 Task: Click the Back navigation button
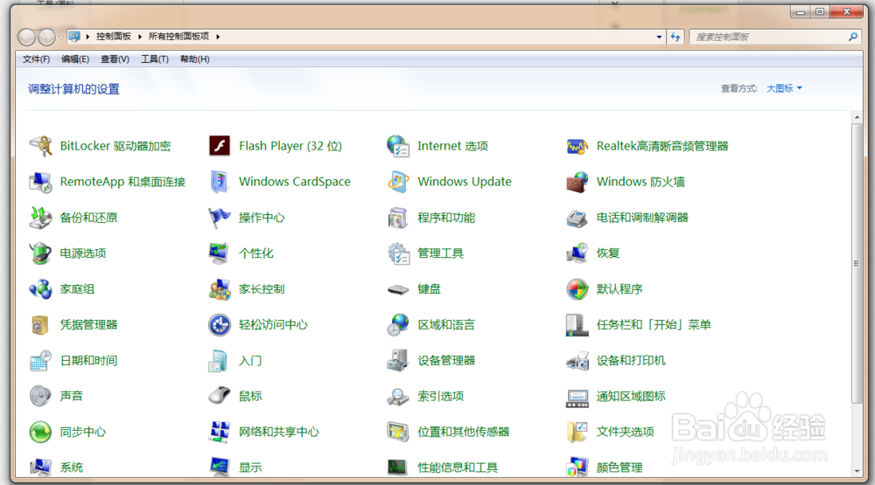27,38
